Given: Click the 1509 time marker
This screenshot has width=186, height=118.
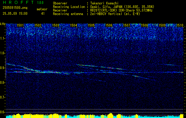Looking at the screenshot, I should coord(162,25).
